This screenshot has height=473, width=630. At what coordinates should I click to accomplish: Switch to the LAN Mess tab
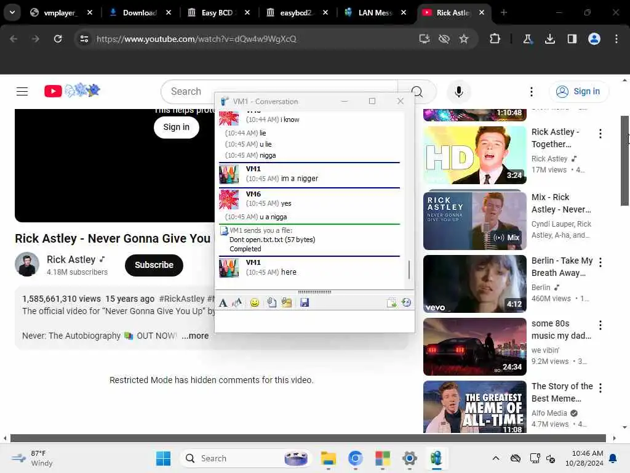coord(376,13)
